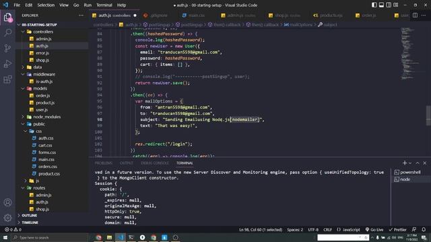Open forms.css file
The height and width of the screenshot is (242, 431).
(52, 153)
